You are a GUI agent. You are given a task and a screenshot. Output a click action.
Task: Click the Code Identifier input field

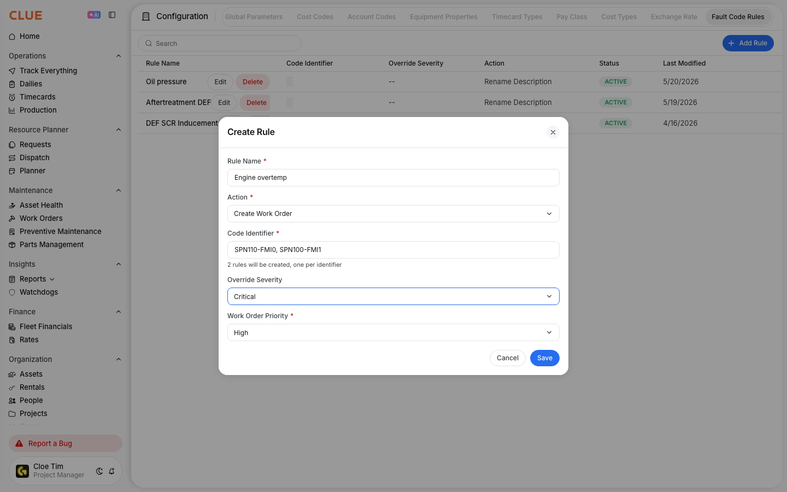[x=393, y=250]
